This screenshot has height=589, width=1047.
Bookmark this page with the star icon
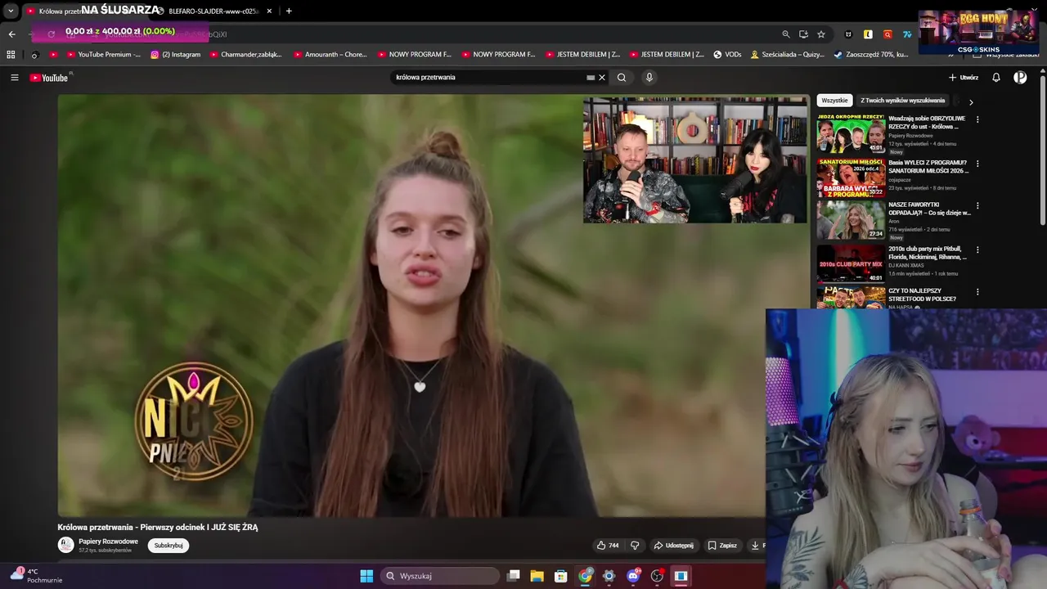point(821,34)
